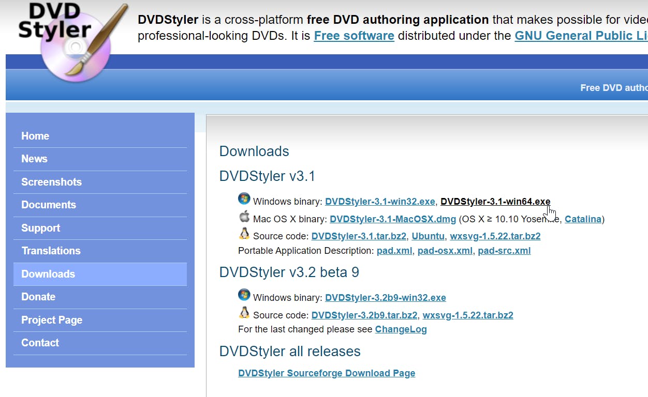This screenshot has height=397, width=648.
Task: Open the GNU General Public License link
Action: click(x=581, y=36)
